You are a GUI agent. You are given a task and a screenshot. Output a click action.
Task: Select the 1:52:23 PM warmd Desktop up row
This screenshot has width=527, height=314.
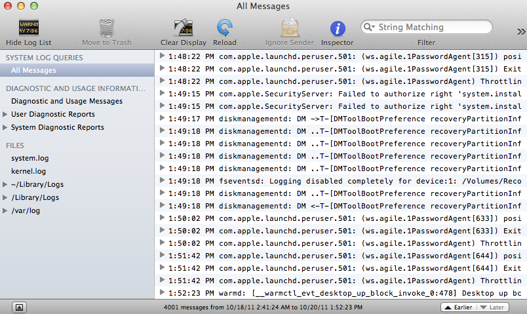pyautogui.click(x=341, y=293)
